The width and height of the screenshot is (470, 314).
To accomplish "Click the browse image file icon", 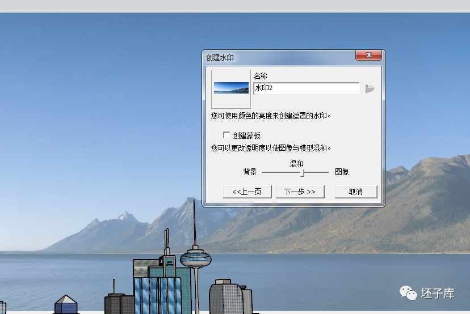I will pyautogui.click(x=370, y=88).
